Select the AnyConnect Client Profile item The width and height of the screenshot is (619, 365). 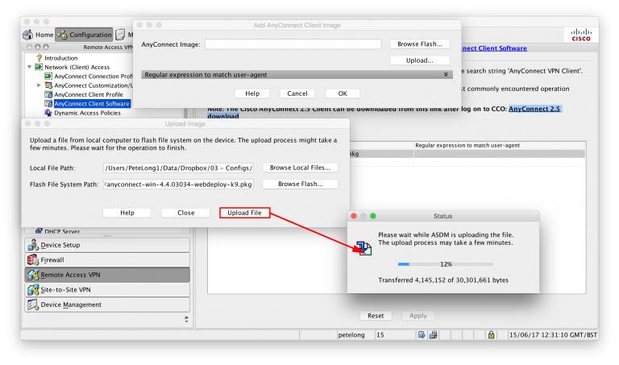click(89, 94)
